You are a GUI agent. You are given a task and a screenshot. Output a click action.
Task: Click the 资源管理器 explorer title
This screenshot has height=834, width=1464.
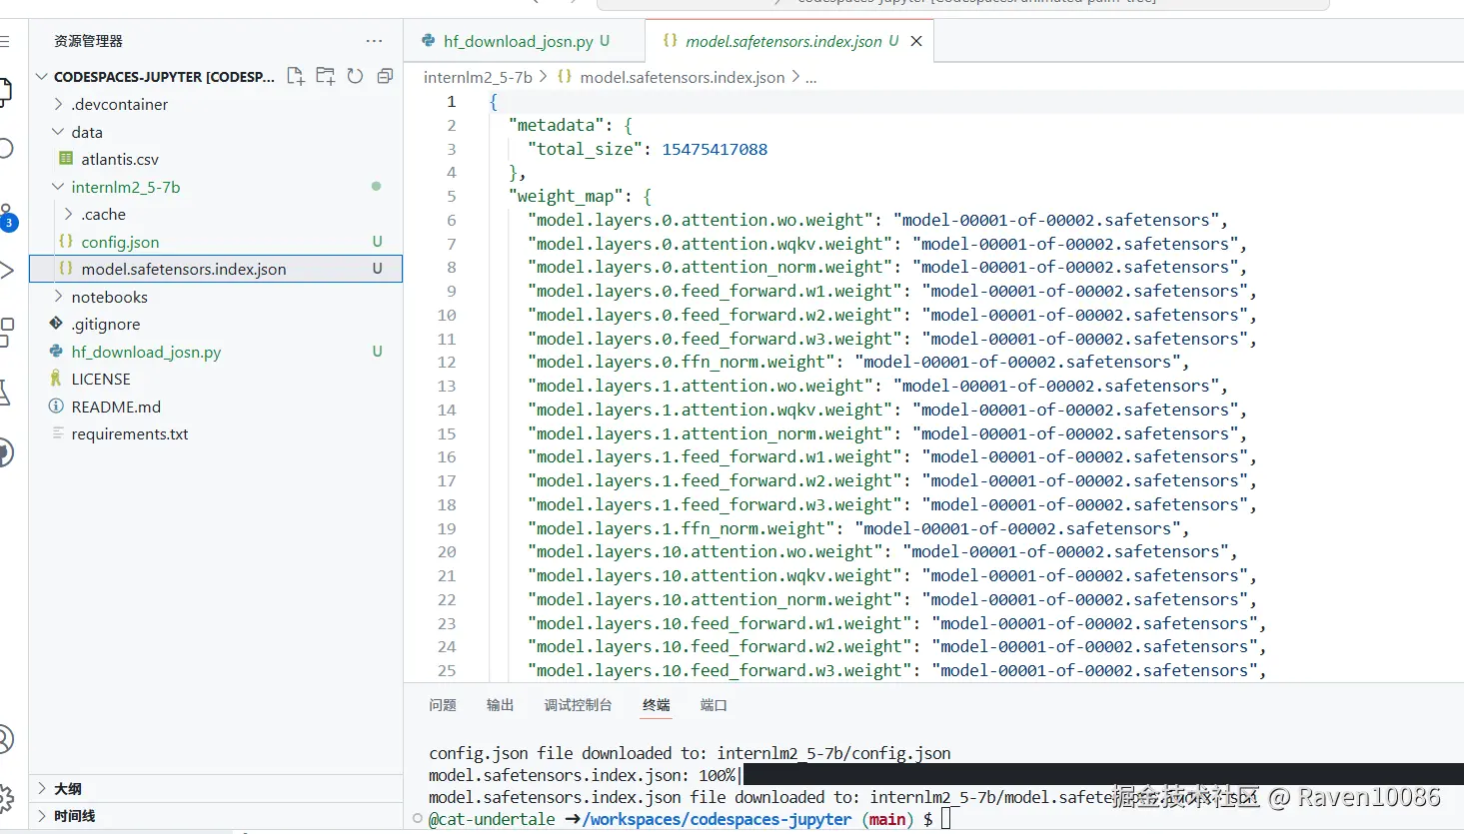[88, 41]
